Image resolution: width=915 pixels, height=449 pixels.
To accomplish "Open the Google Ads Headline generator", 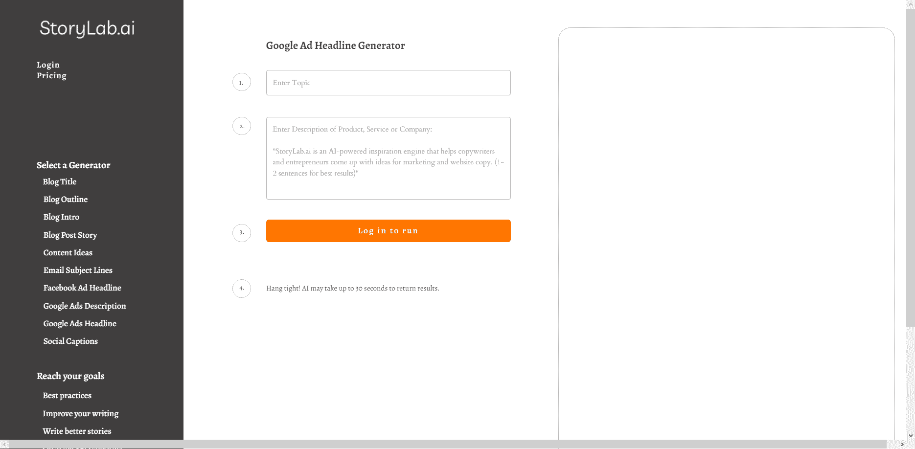I will coord(80,323).
